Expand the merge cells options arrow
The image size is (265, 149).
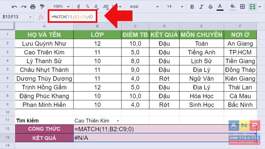[x=260, y=7]
